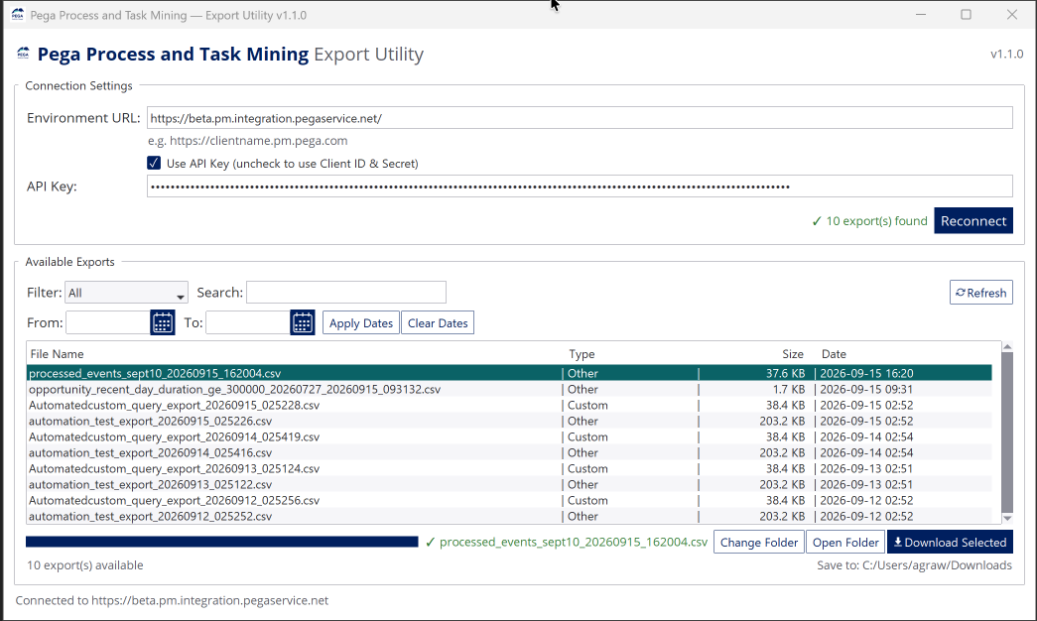Select Automatedcustom_query_export_20260912_025256.csv row

pos(509,500)
